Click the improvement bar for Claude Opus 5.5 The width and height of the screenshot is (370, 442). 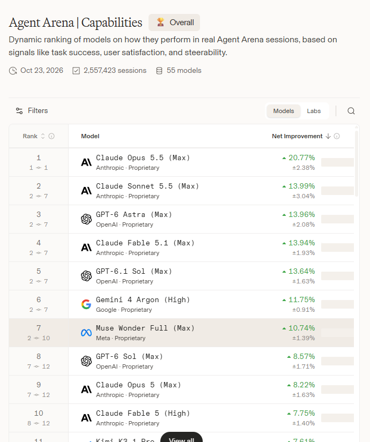coord(337,162)
